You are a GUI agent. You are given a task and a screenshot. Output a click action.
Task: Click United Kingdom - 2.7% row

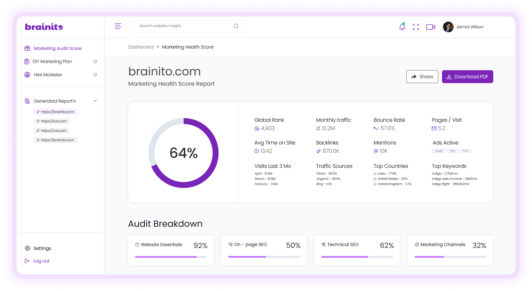pyautogui.click(x=393, y=184)
